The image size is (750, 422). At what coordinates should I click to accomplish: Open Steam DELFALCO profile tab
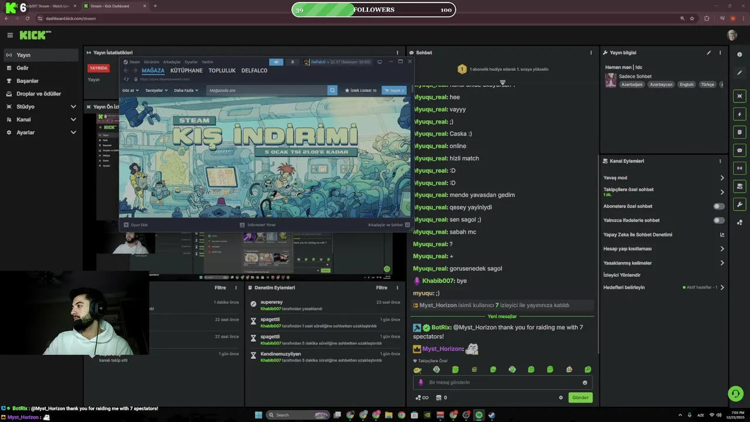point(254,70)
